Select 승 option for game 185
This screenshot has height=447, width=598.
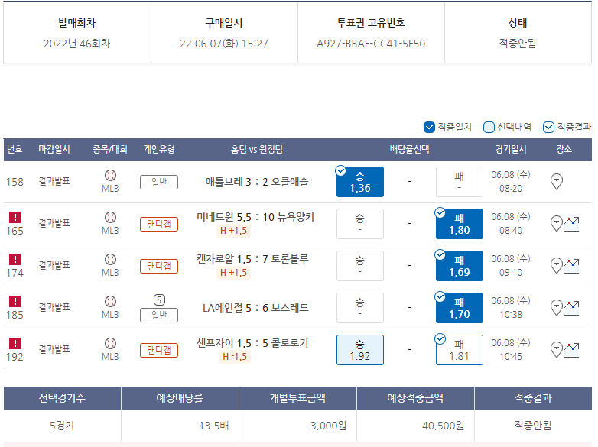tap(360, 308)
